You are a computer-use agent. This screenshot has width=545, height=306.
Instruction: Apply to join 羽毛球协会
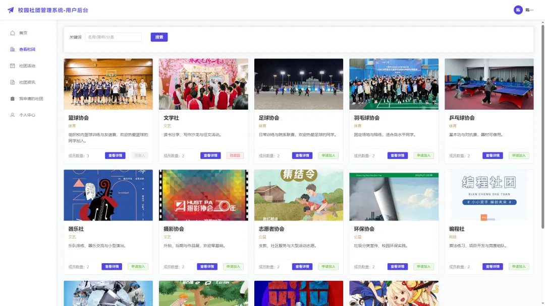(423, 156)
